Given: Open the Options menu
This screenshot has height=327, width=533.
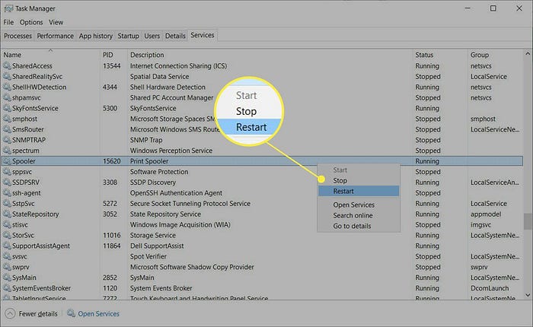Looking at the screenshot, I should pos(31,22).
